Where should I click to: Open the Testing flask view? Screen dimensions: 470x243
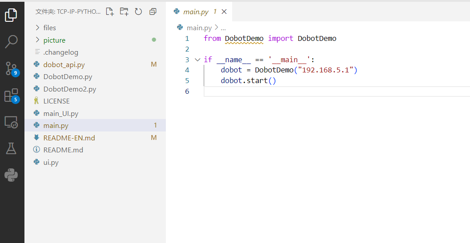tap(11, 148)
